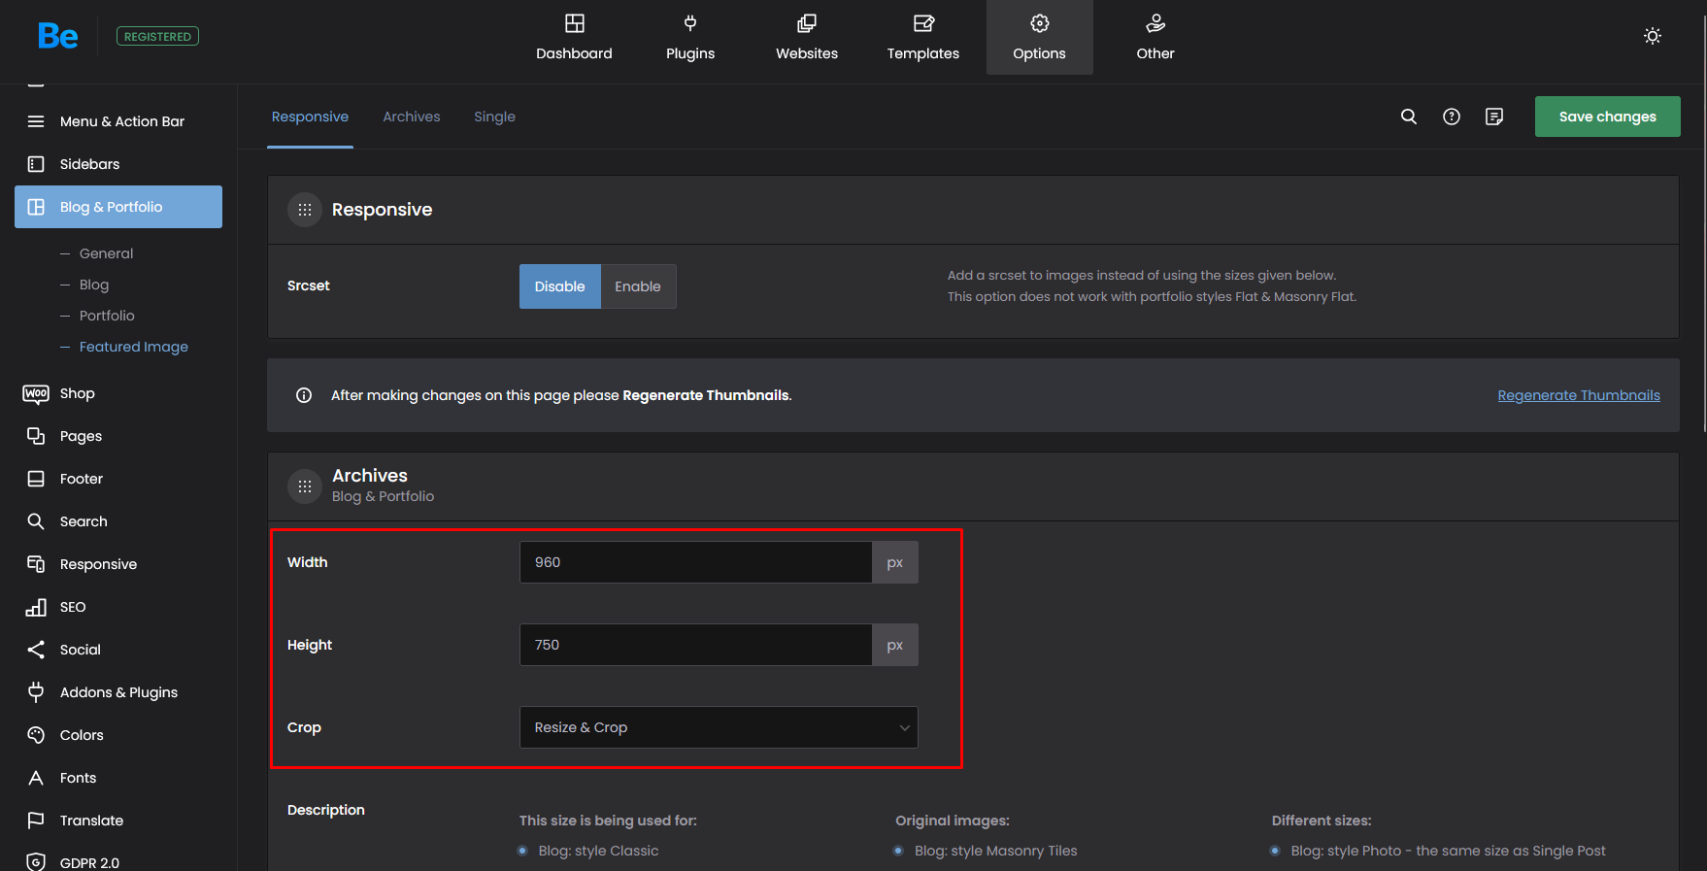Switch to the Archives tab

click(412, 117)
